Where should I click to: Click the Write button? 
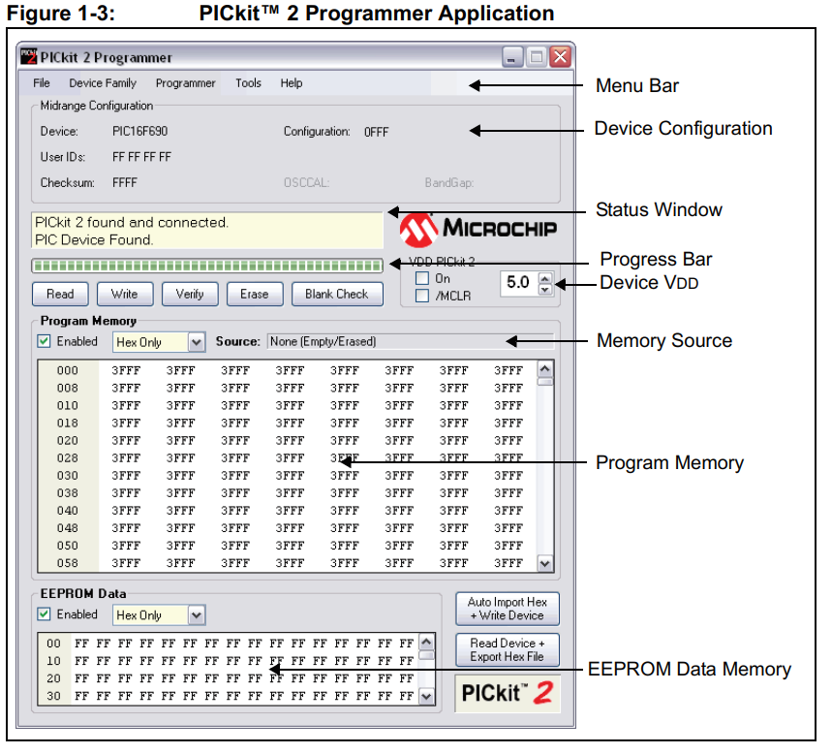tap(125, 295)
